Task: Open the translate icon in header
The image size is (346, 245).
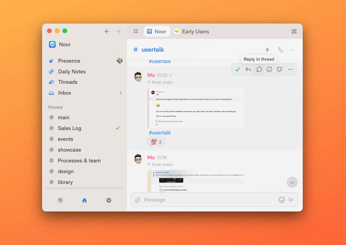Action: [x=280, y=50]
